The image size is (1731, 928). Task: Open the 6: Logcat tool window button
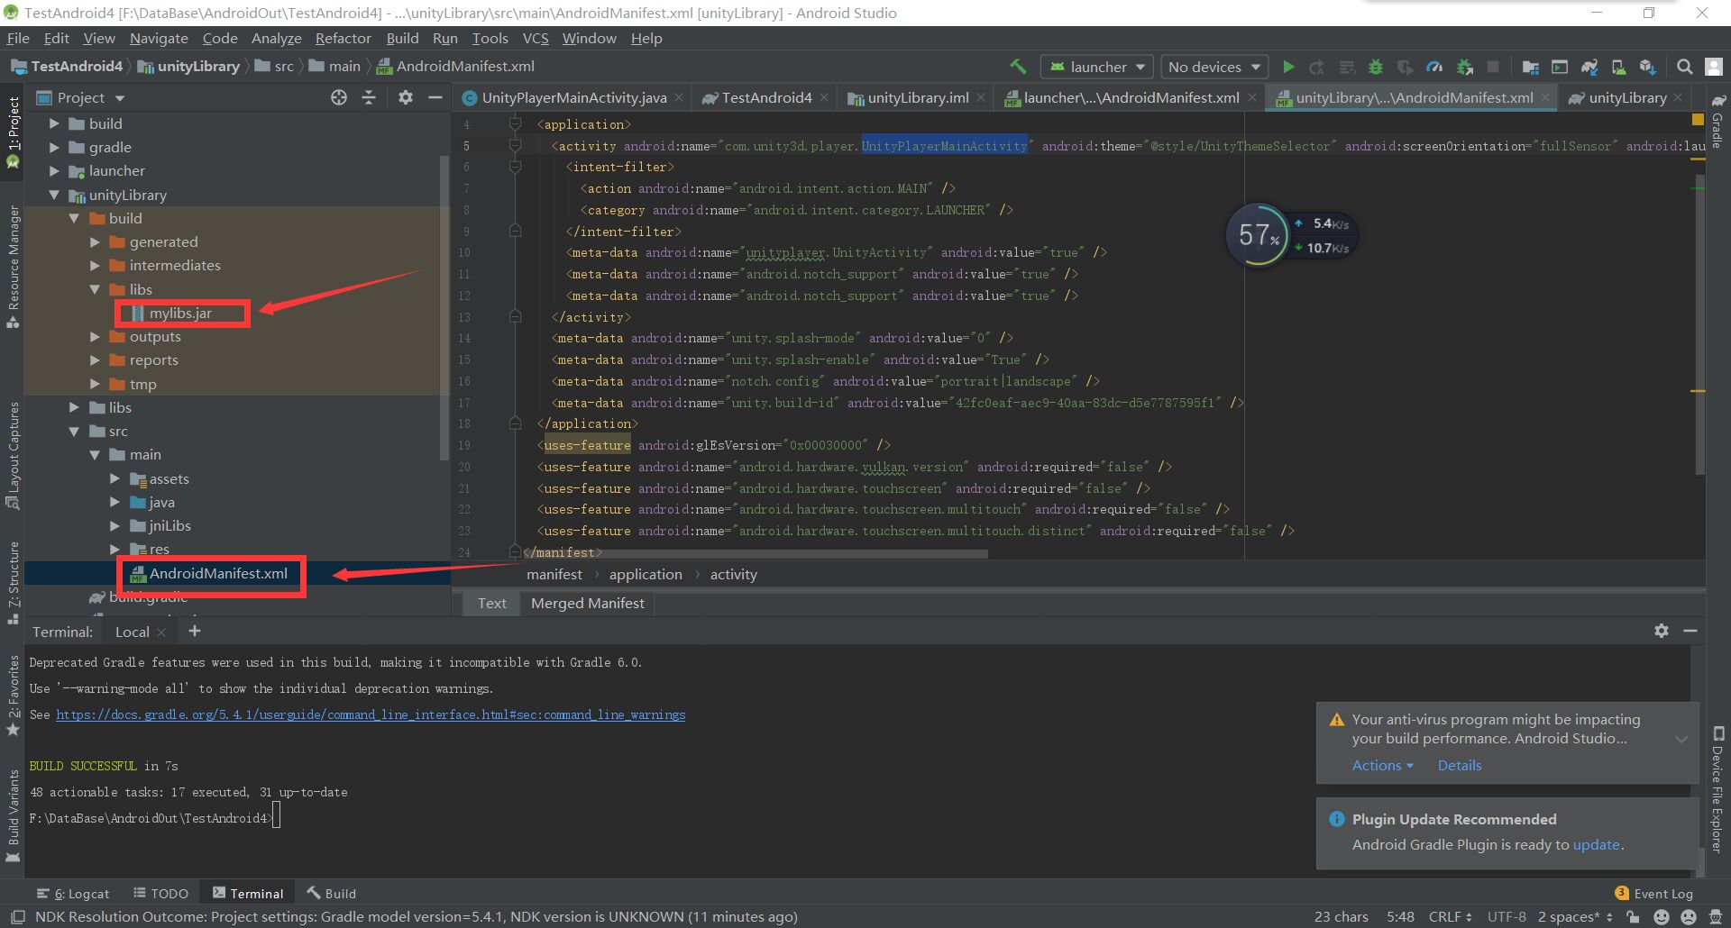point(73,894)
